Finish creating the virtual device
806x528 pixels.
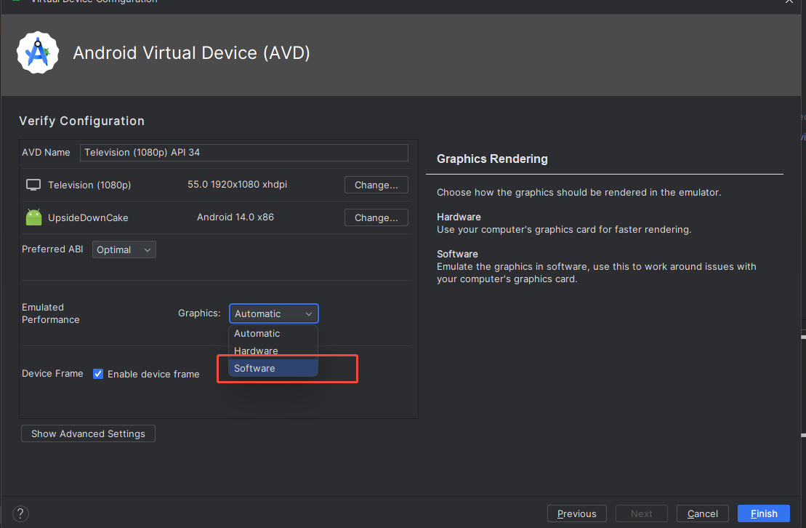pyautogui.click(x=764, y=513)
